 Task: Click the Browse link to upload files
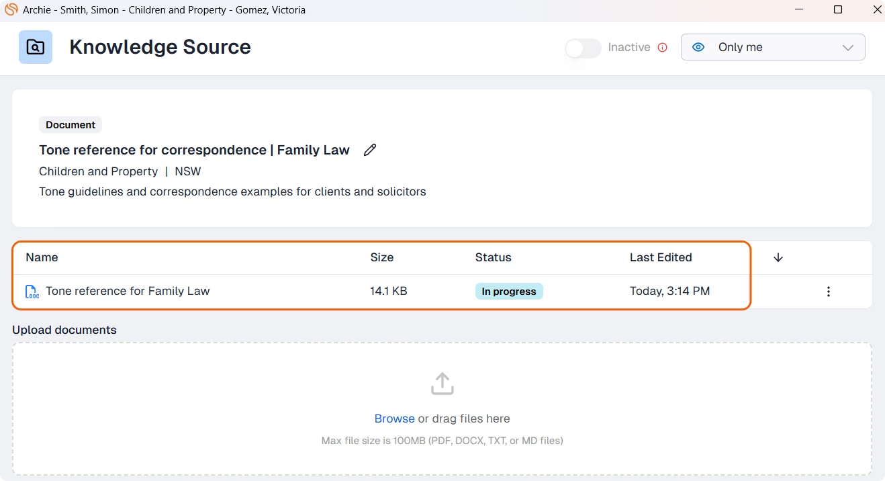pyautogui.click(x=394, y=419)
